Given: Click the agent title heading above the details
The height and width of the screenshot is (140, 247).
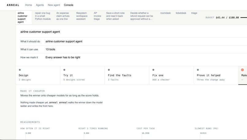Looking at the screenshot, I should click(x=40, y=32).
